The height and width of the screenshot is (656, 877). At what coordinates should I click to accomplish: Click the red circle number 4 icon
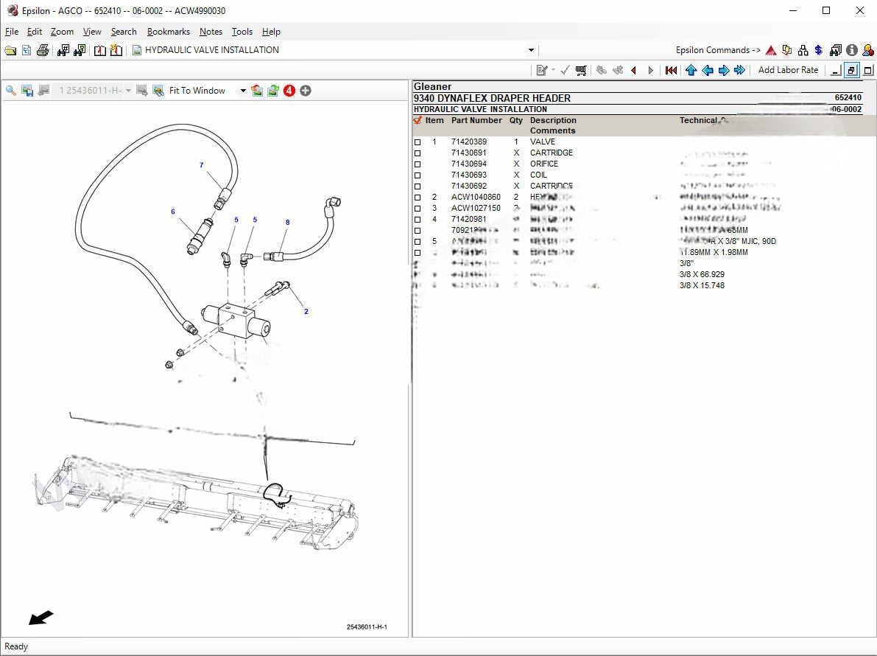(289, 91)
